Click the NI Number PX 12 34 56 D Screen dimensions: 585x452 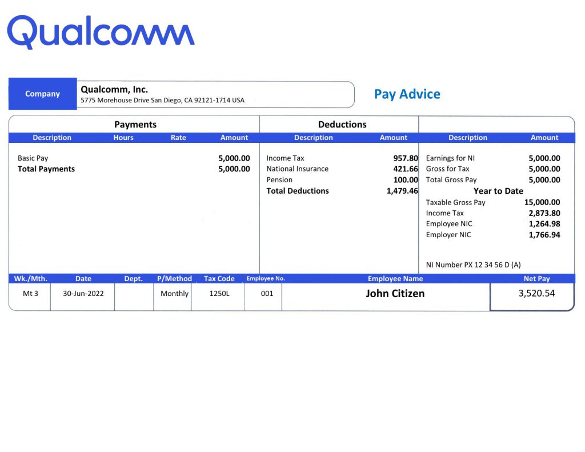point(473,265)
